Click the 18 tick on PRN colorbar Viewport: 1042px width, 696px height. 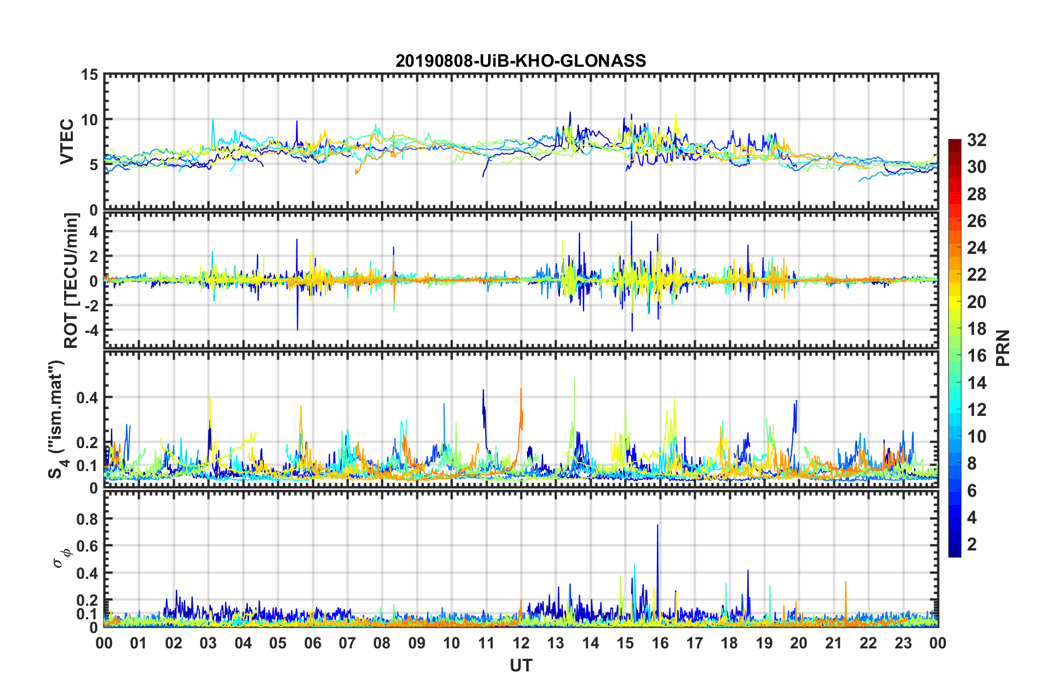[976, 329]
